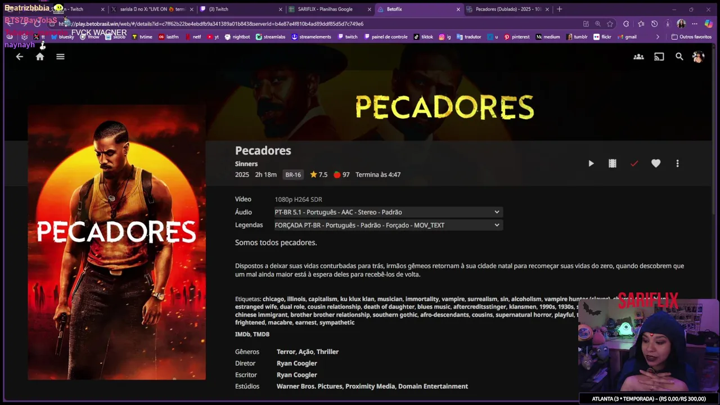Switch to the Pecadores (Dublado) tab
The height and width of the screenshot is (405, 720).
pyautogui.click(x=508, y=10)
